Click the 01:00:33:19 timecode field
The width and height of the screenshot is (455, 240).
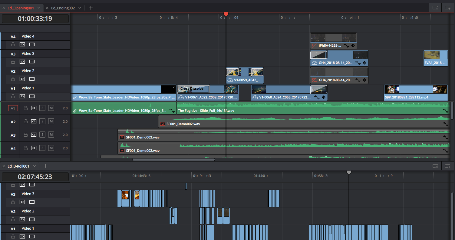(x=35, y=18)
